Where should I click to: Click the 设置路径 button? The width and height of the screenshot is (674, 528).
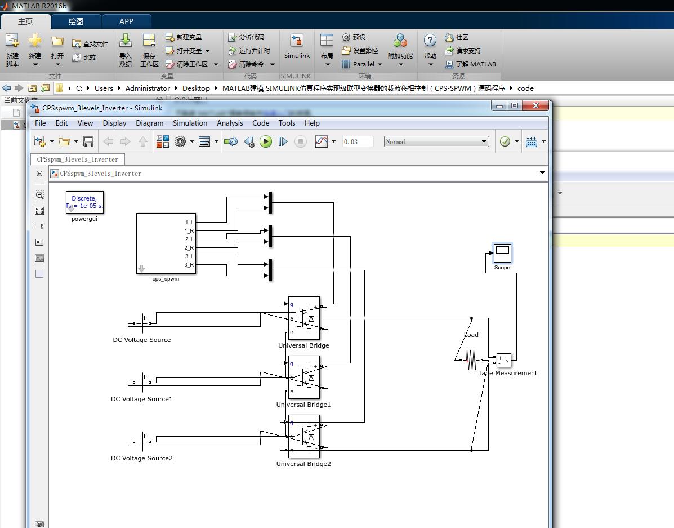click(360, 51)
